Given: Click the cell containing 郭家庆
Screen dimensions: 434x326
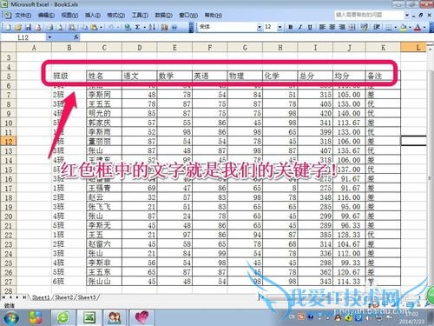Looking at the screenshot, I should tap(104, 123).
